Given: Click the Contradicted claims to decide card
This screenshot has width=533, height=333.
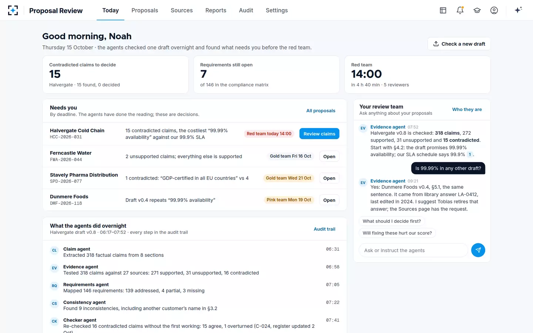Looking at the screenshot, I should pos(115,74).
